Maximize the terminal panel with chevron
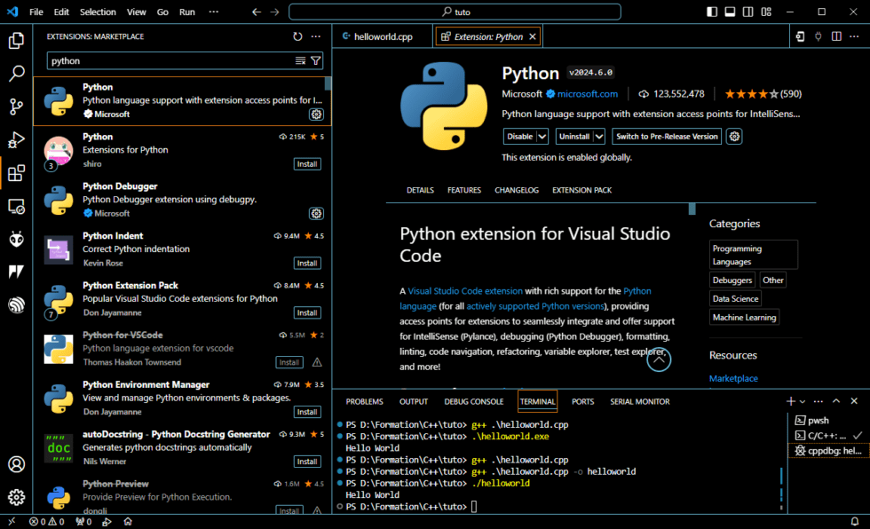Screen dimensions: 870x529 point(836,401)
